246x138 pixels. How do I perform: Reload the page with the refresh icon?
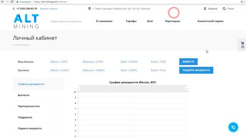pyautogui.click(x=12, y=2)
